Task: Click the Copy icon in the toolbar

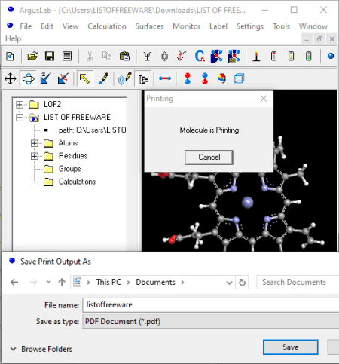Action: tap(107, 56)
